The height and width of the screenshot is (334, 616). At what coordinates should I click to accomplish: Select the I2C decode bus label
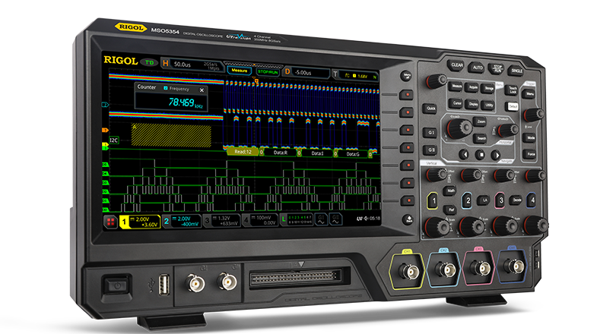113,140
